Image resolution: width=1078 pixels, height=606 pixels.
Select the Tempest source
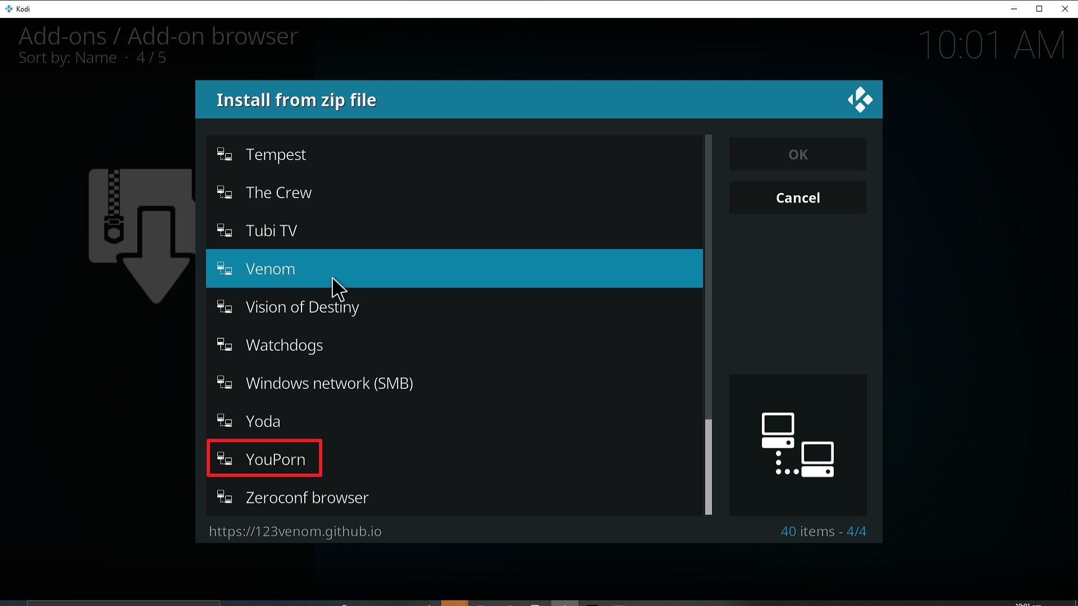[454, 154]
